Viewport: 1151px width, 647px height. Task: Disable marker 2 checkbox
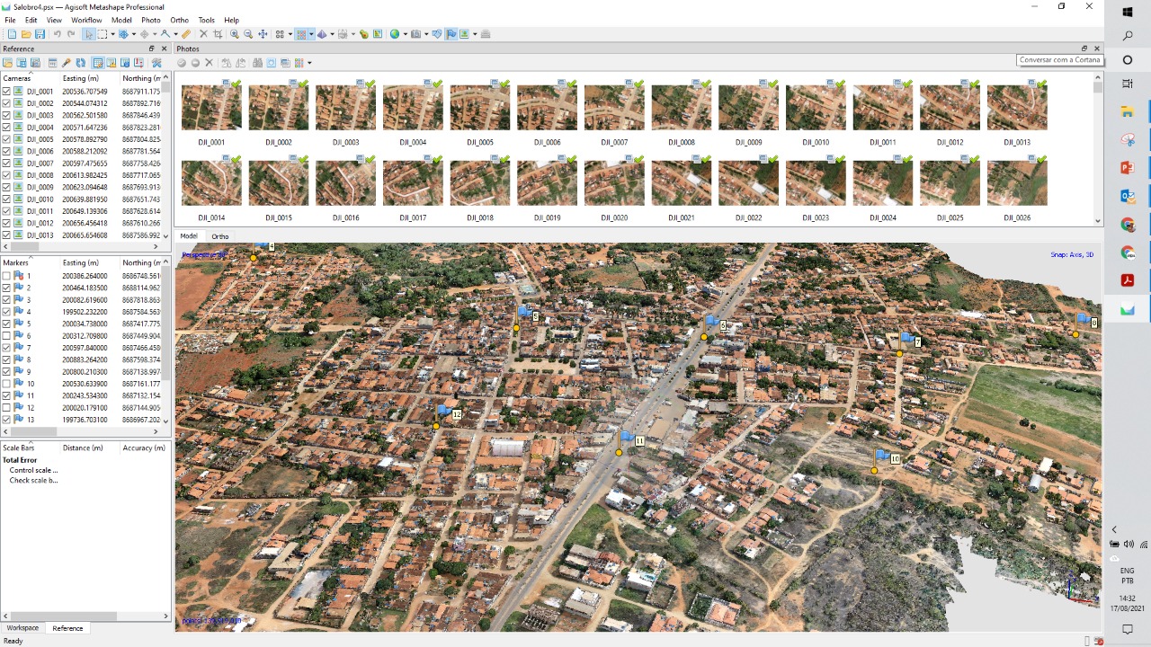[x=6, y=288]
